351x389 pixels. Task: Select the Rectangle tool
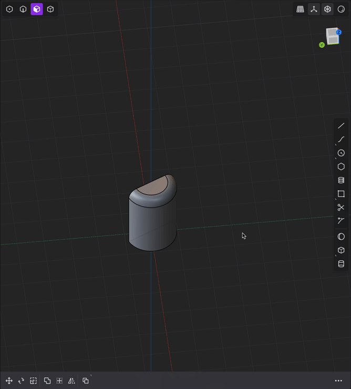coord(341,194)
